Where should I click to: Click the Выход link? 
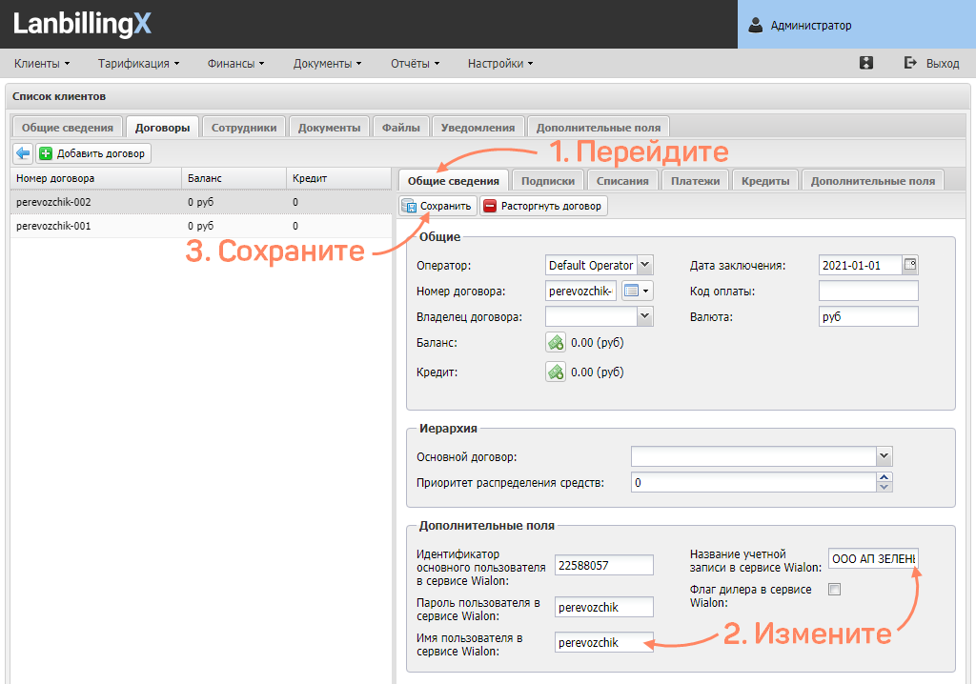[943, 64]
